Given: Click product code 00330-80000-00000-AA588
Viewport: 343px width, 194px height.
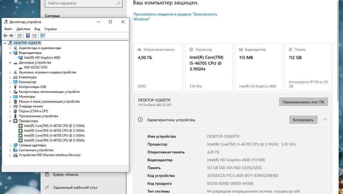Looking at the screenshot, I should (230, 183).
